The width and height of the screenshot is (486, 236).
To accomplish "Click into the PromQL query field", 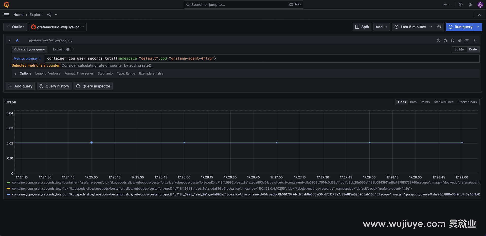I will (x=262, y=59).
